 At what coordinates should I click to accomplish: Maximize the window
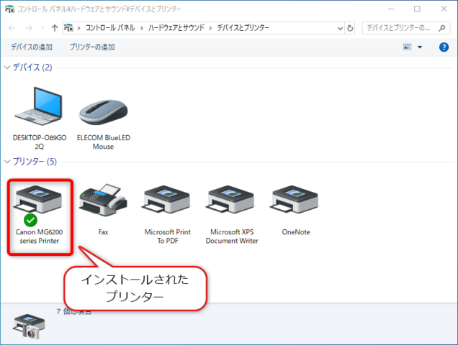[417, 9]
